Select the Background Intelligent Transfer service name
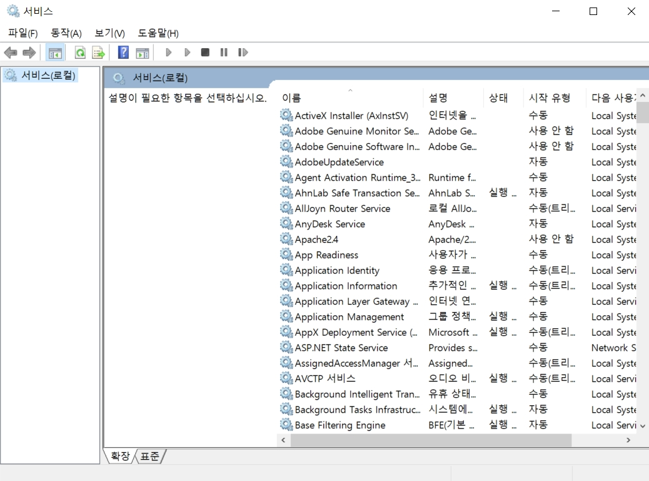The width and height of the screenshot is (649, 481). coord(357,394)
